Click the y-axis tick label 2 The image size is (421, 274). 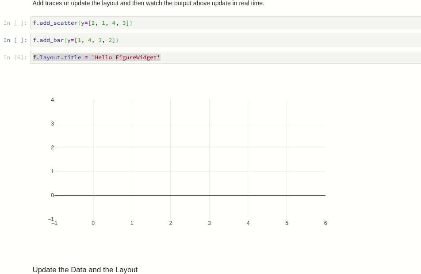pos(52,147)
